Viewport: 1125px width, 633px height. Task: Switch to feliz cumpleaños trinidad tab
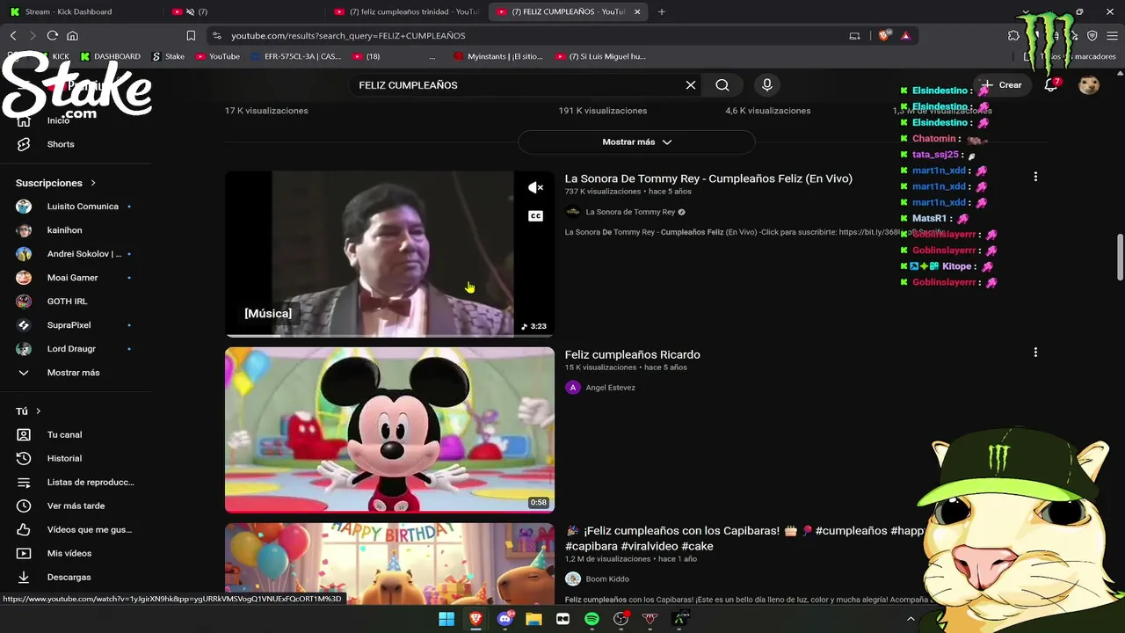(x=407, y=11)
